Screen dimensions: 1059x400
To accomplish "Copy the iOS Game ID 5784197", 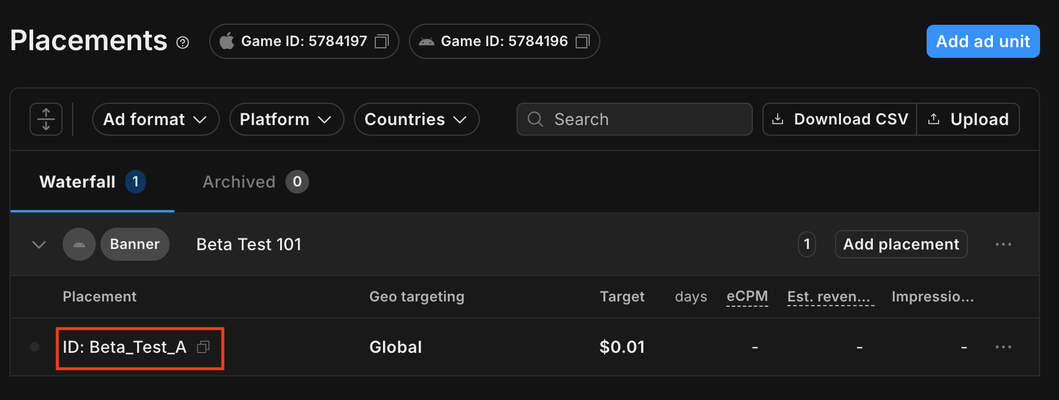I will pyautogui.click(x=382, y=41).
